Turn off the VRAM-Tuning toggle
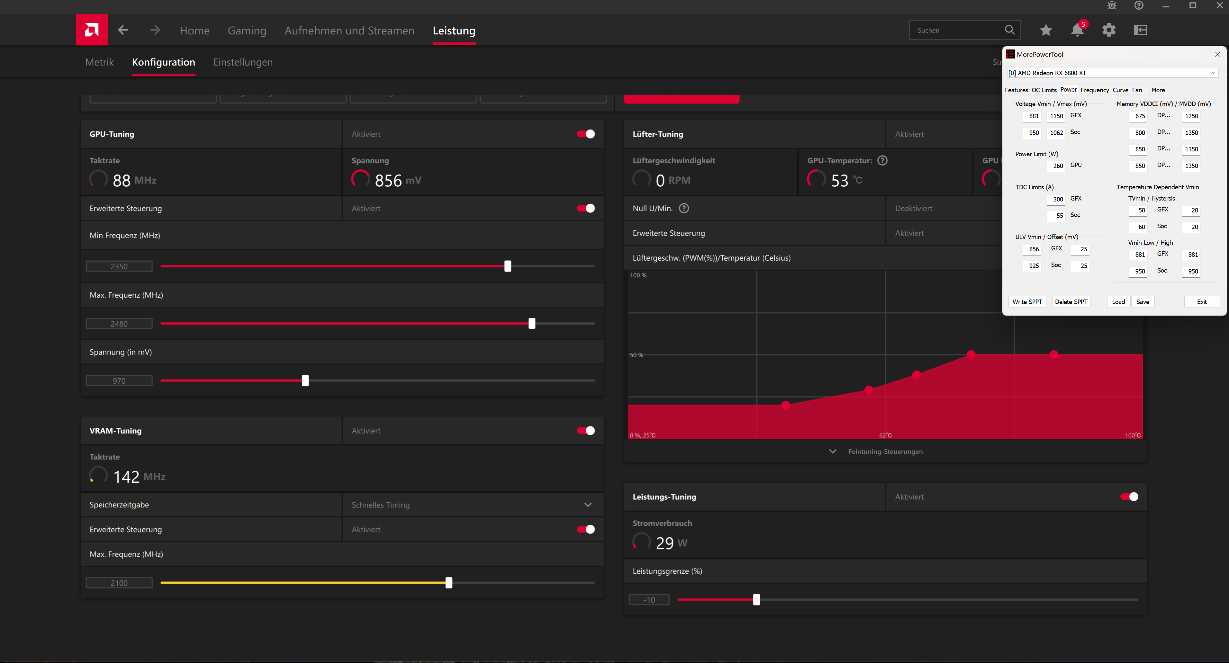This screenshot has height=663, width=1229. pyautogui.click(x=585, y=431)
